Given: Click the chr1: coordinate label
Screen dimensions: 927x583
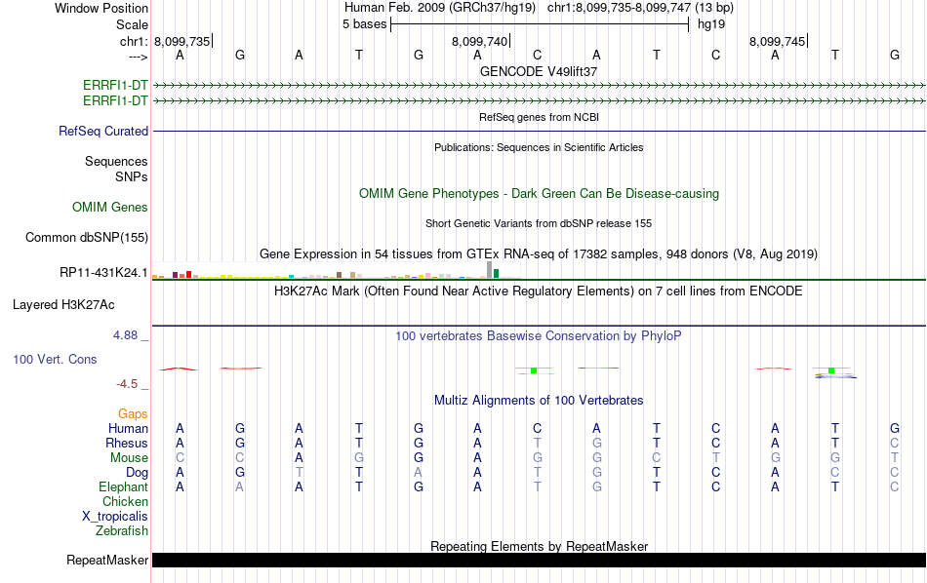Looking at the screenshot, I should tap(134, 41).
